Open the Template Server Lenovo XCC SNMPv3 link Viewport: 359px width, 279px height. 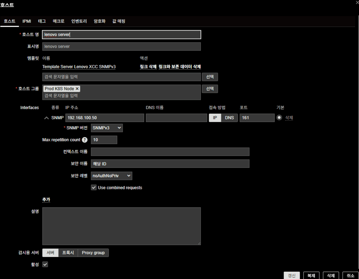79,67
